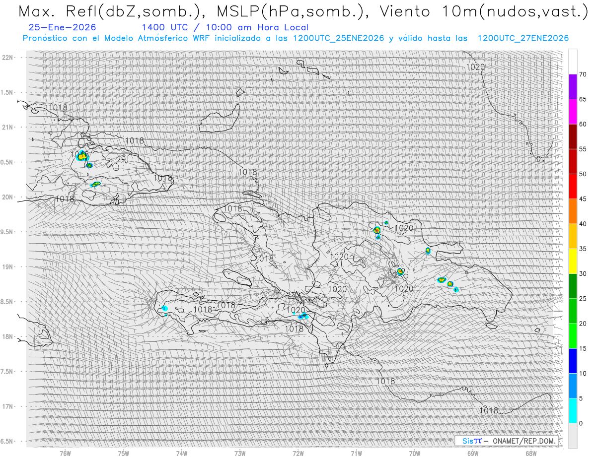Click the small Mona island outline near 68W
This screenshot has width=596, height=460.
537,330
